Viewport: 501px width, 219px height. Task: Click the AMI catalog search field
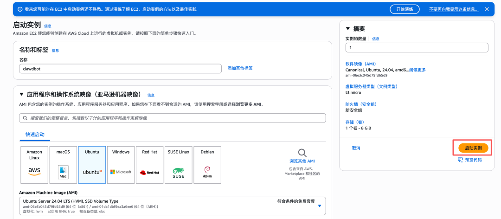point(173,118)
